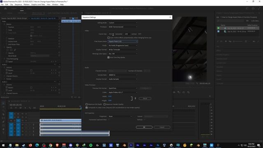Open the Pixel Aspect Ratio dropdown

click(123, 41)
